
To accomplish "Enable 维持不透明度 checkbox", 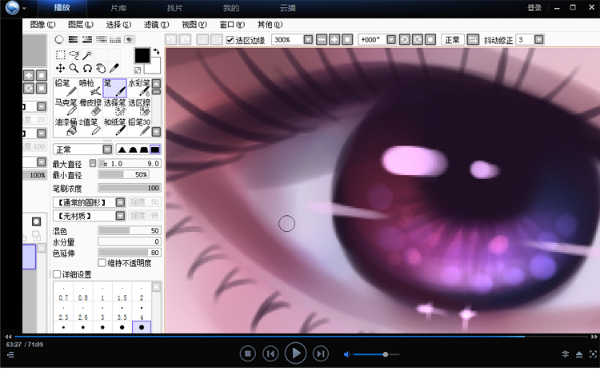I will [x=102, y=263].
